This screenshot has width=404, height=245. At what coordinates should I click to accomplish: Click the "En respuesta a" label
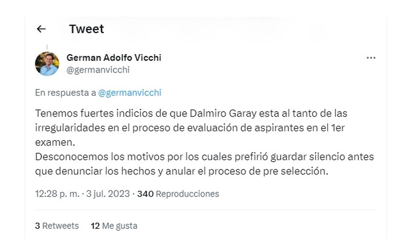click(x=65, y=93)
